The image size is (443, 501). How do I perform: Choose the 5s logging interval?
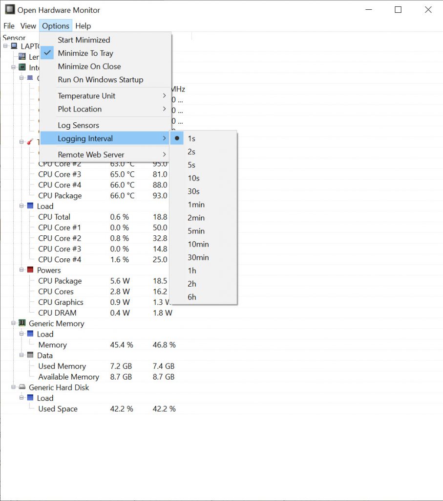point(204,165)
